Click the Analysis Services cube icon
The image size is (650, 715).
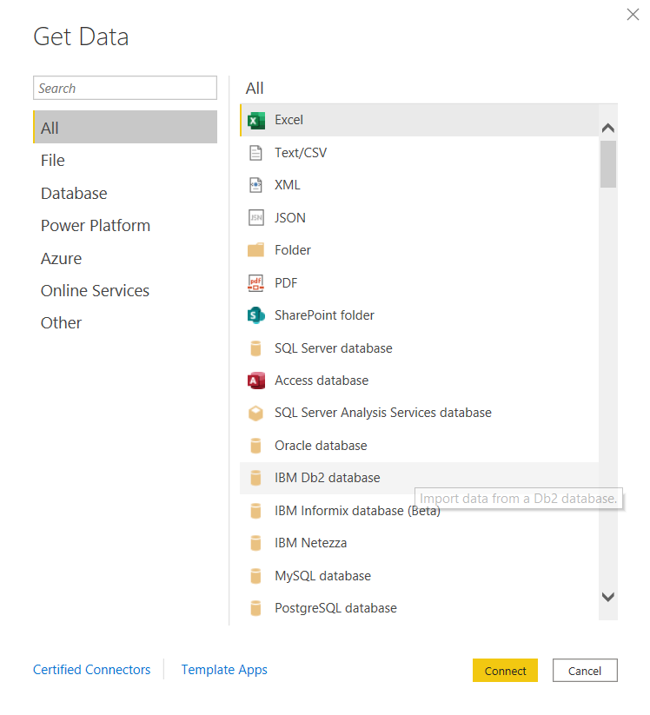[x=255, y=414]
